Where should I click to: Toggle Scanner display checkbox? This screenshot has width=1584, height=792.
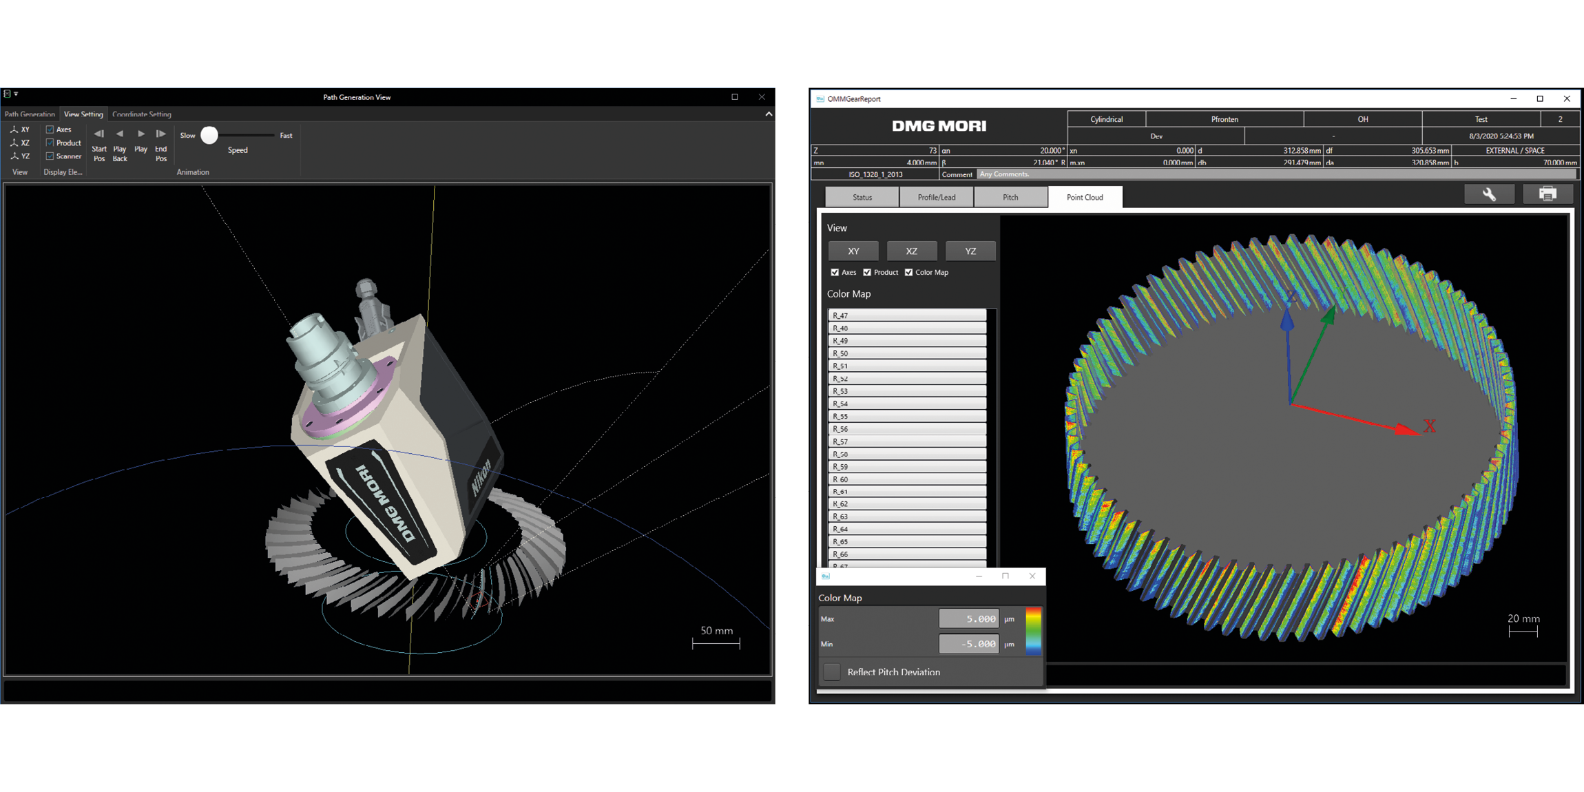click(x=50, y=156)
